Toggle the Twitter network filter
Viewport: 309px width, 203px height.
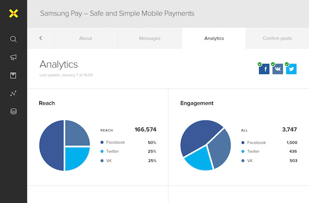(x=291, y=69)
